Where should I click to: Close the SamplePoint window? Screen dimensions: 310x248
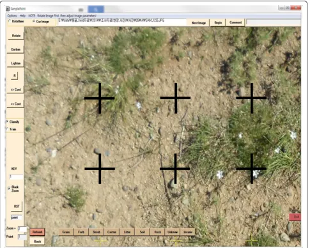(x=295, y=8)
